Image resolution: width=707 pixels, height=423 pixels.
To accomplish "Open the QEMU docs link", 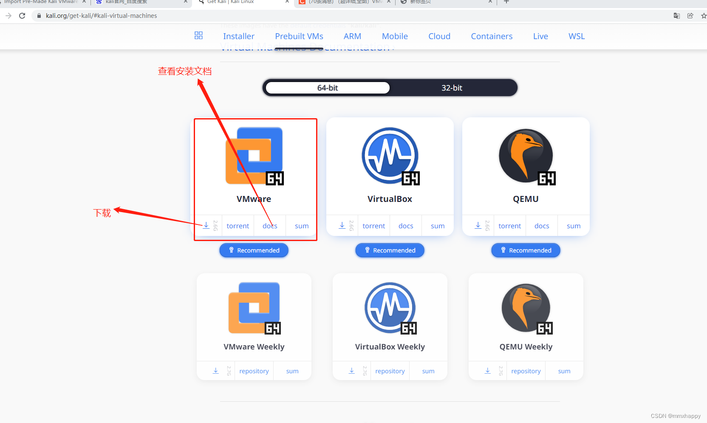I will (x=542, y=226).
